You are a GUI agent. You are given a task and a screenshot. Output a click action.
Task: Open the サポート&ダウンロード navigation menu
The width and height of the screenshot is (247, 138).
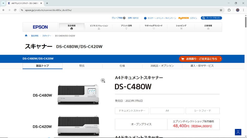coord(154,27)
